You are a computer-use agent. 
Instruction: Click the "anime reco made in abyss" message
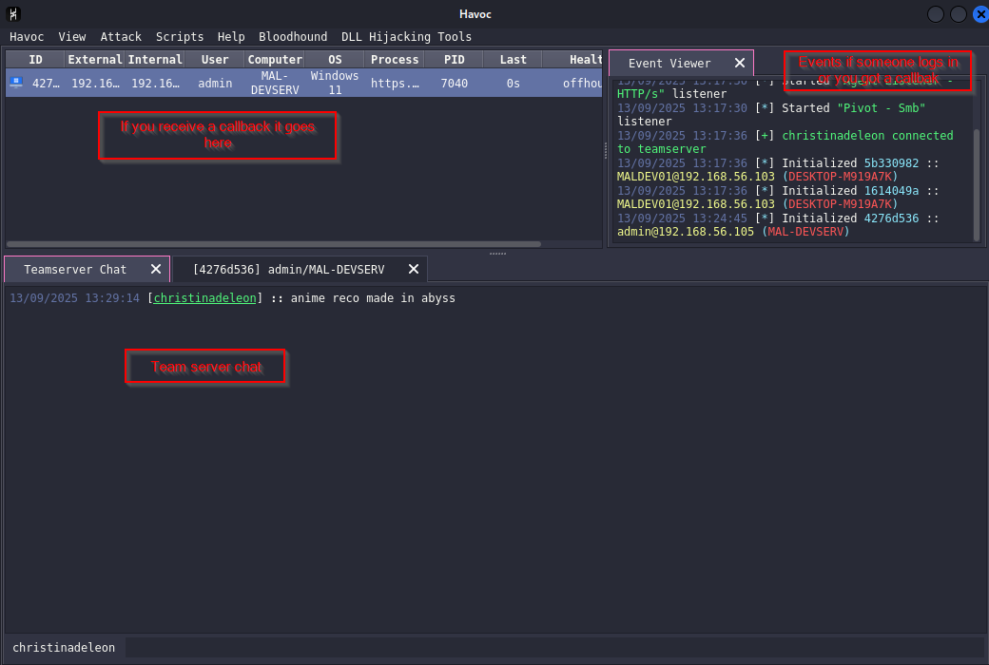373,297
